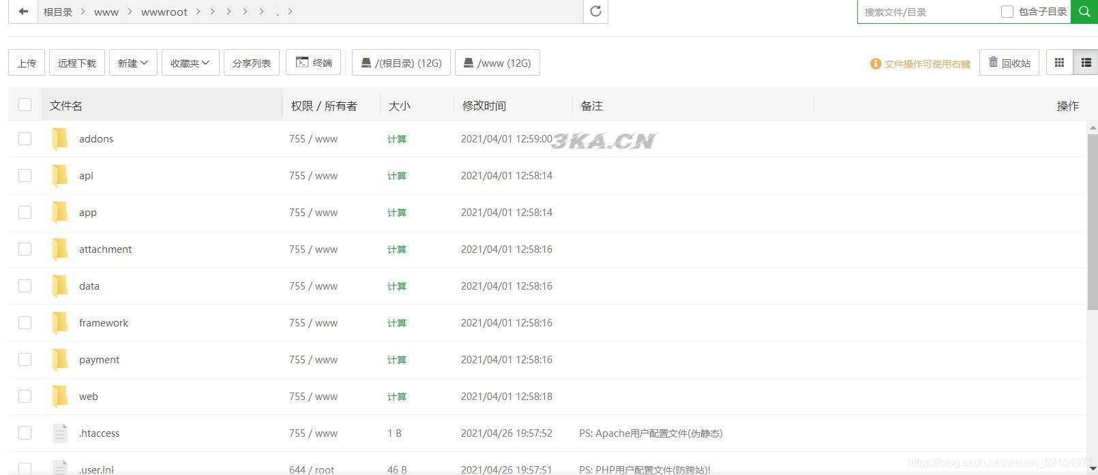Open the addons folder icon
This screenshot has height=475, width=1098.
60,139
